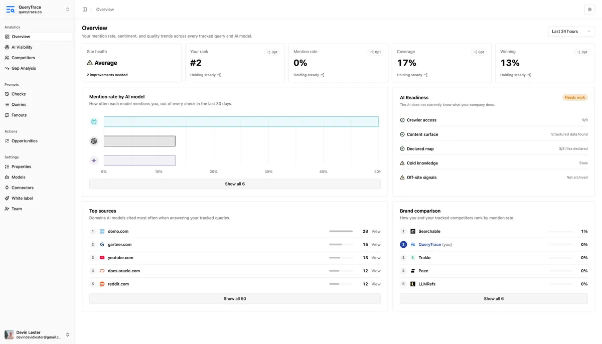Click the White label brush icon
Image resolution: width=602 pixels, height=344 pixels.
(x=7, y=198)
